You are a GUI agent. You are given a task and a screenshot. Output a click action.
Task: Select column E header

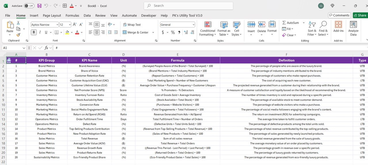click(178, 54)
